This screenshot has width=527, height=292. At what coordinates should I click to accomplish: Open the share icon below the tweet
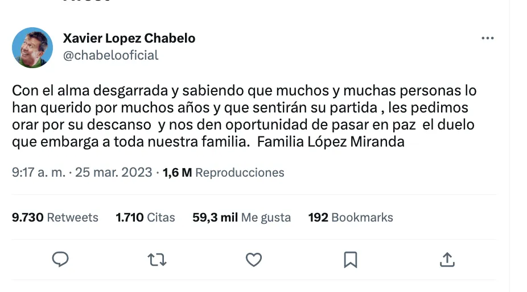coord(447,260)
